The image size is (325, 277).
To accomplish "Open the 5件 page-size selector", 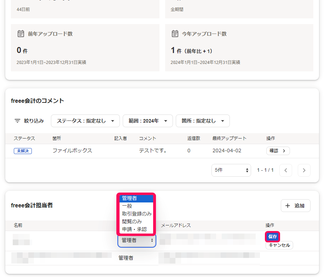I will [231, 170].
